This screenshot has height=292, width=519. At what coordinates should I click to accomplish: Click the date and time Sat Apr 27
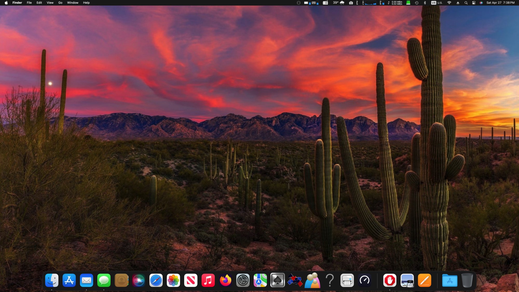tap(500, 3)
